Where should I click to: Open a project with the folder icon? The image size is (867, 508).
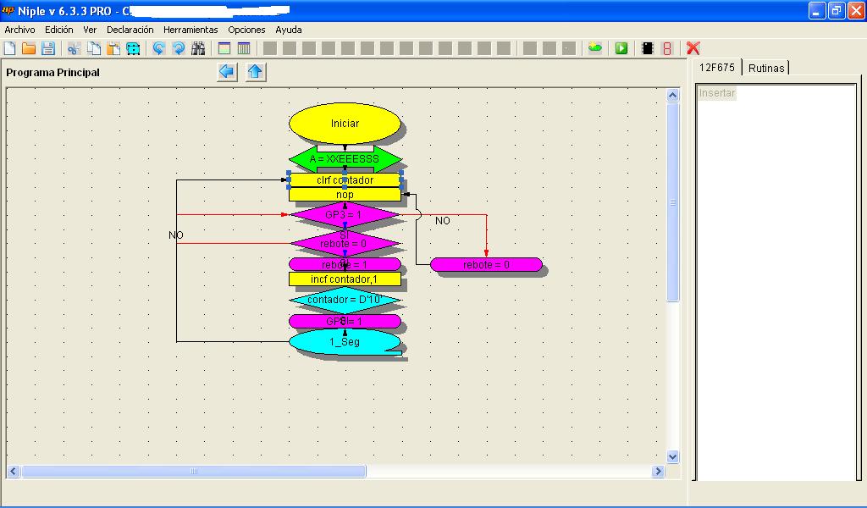(29, 48)
